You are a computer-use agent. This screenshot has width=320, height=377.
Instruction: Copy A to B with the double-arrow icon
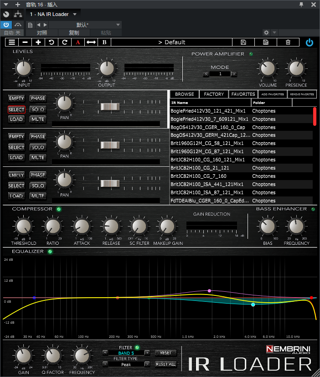[x=91, y=42]
